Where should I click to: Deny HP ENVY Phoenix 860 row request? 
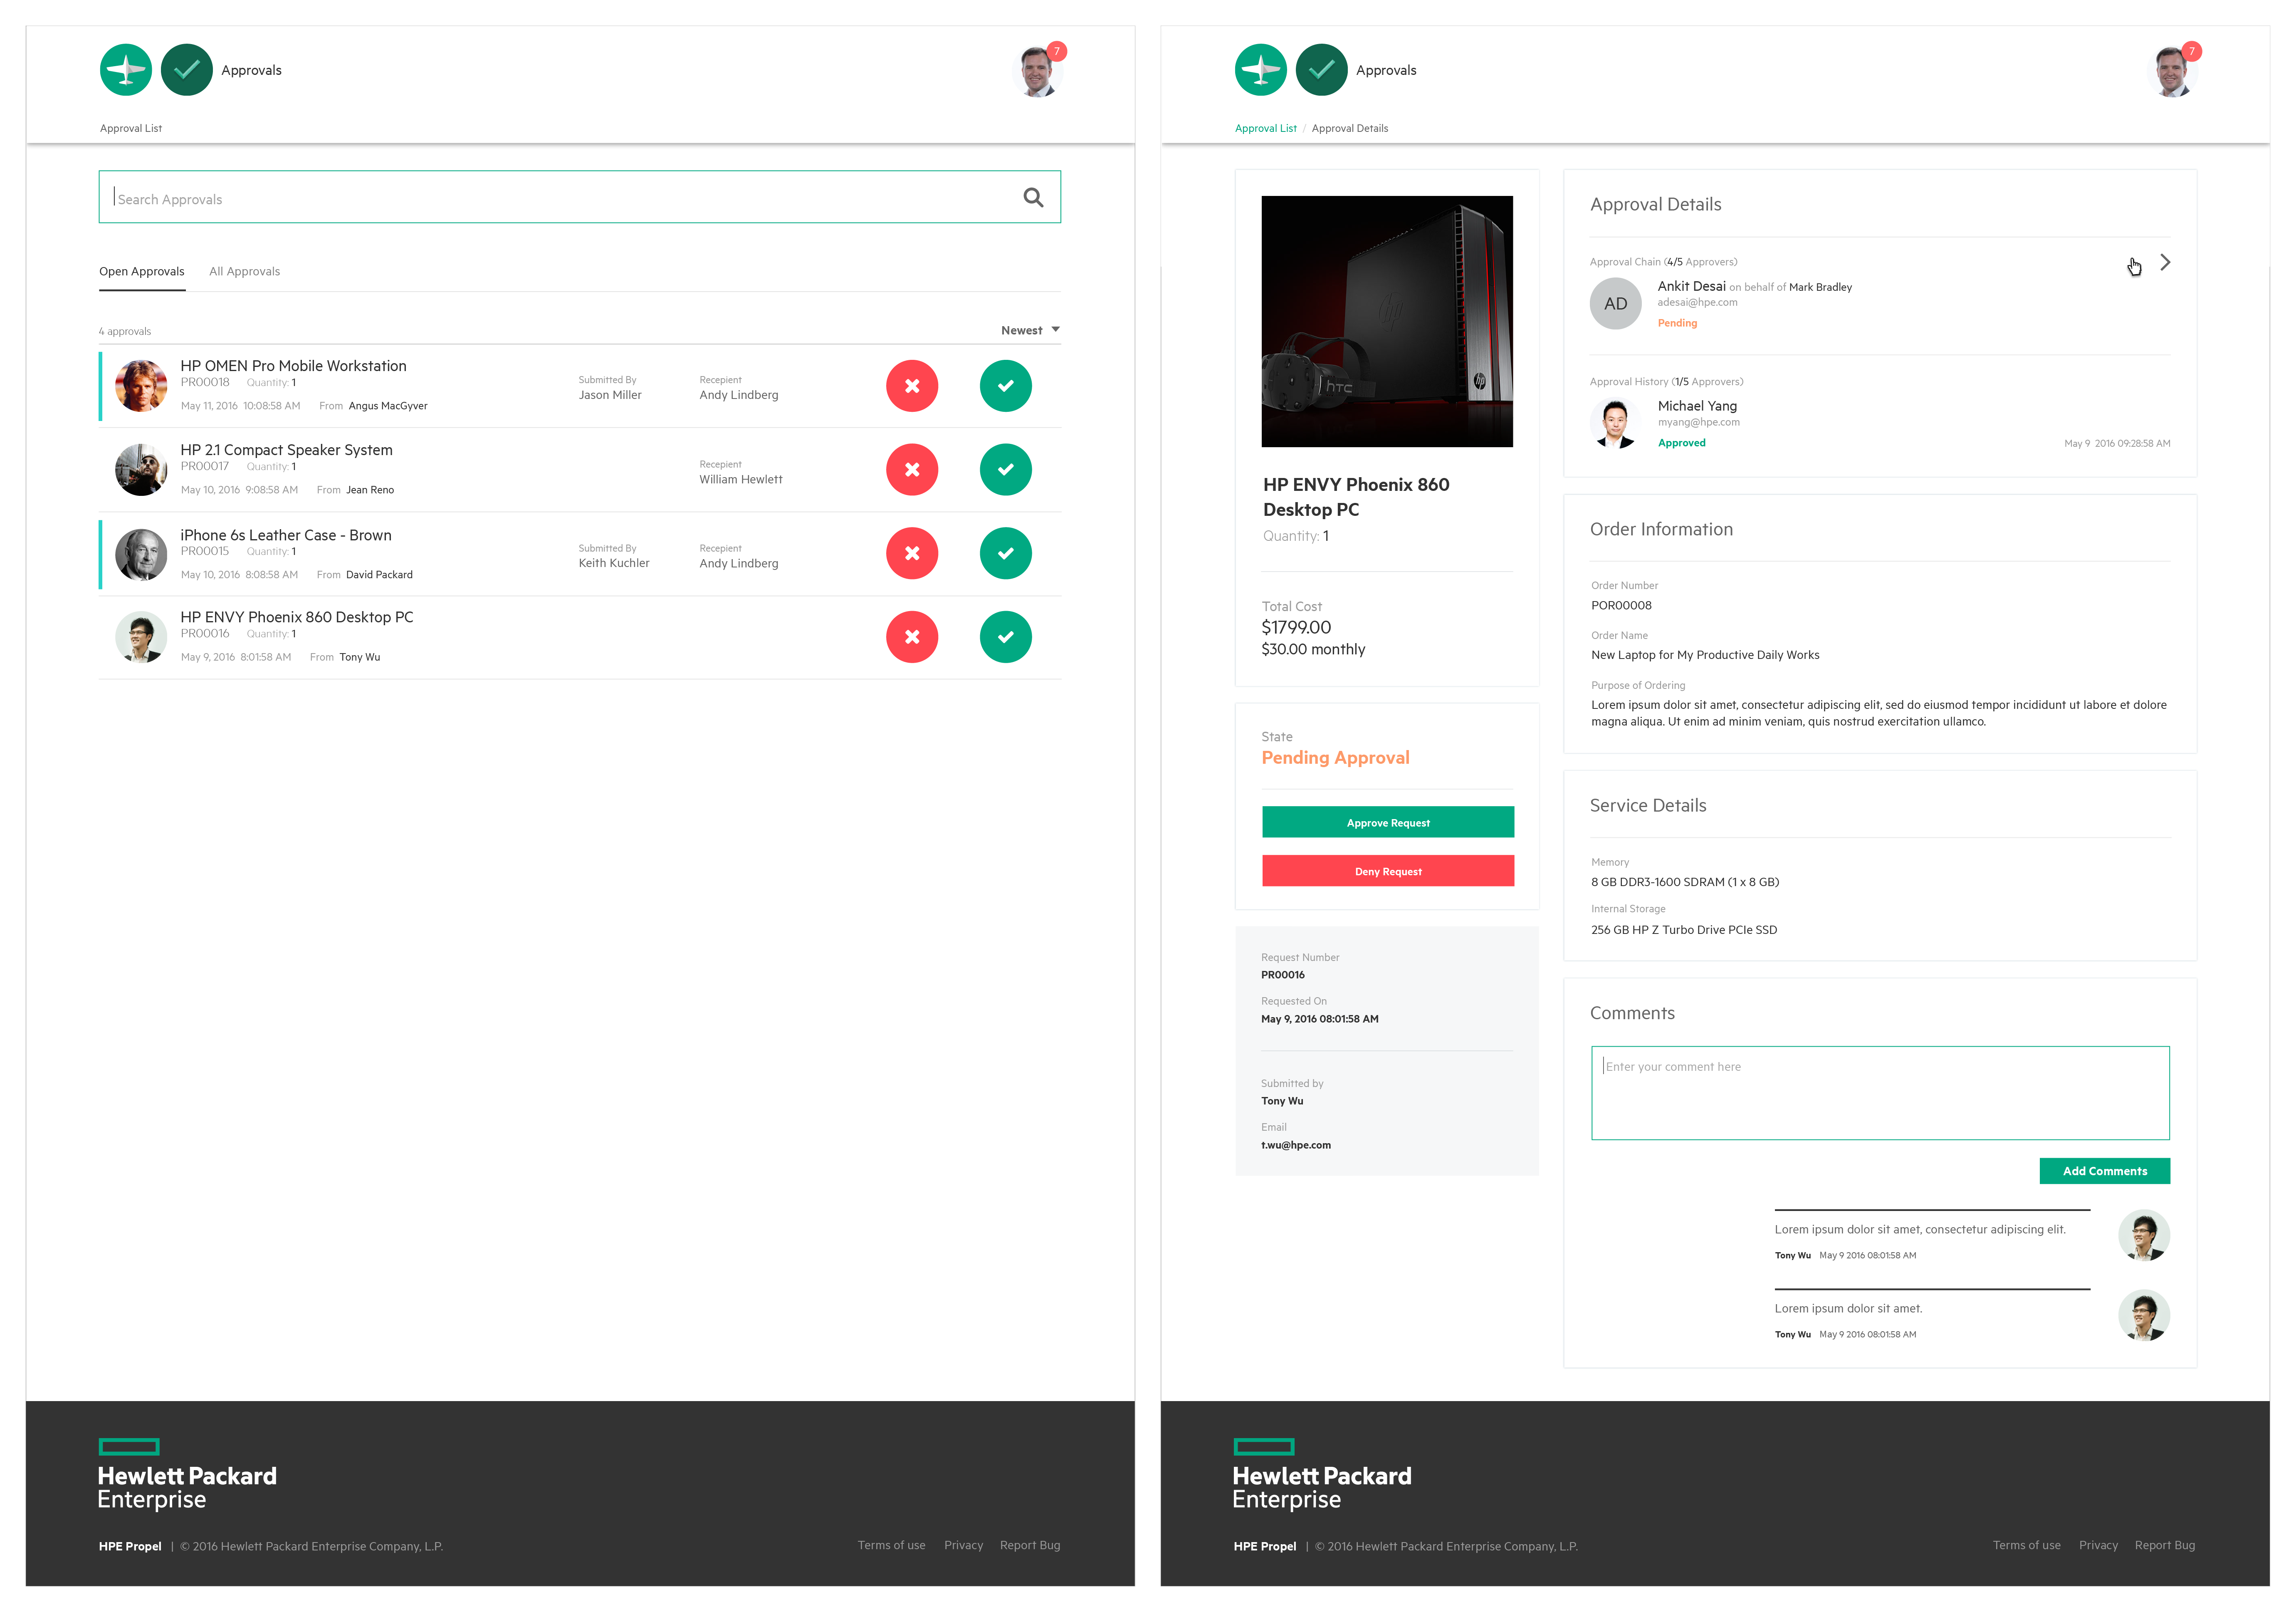tap(912, 637)
